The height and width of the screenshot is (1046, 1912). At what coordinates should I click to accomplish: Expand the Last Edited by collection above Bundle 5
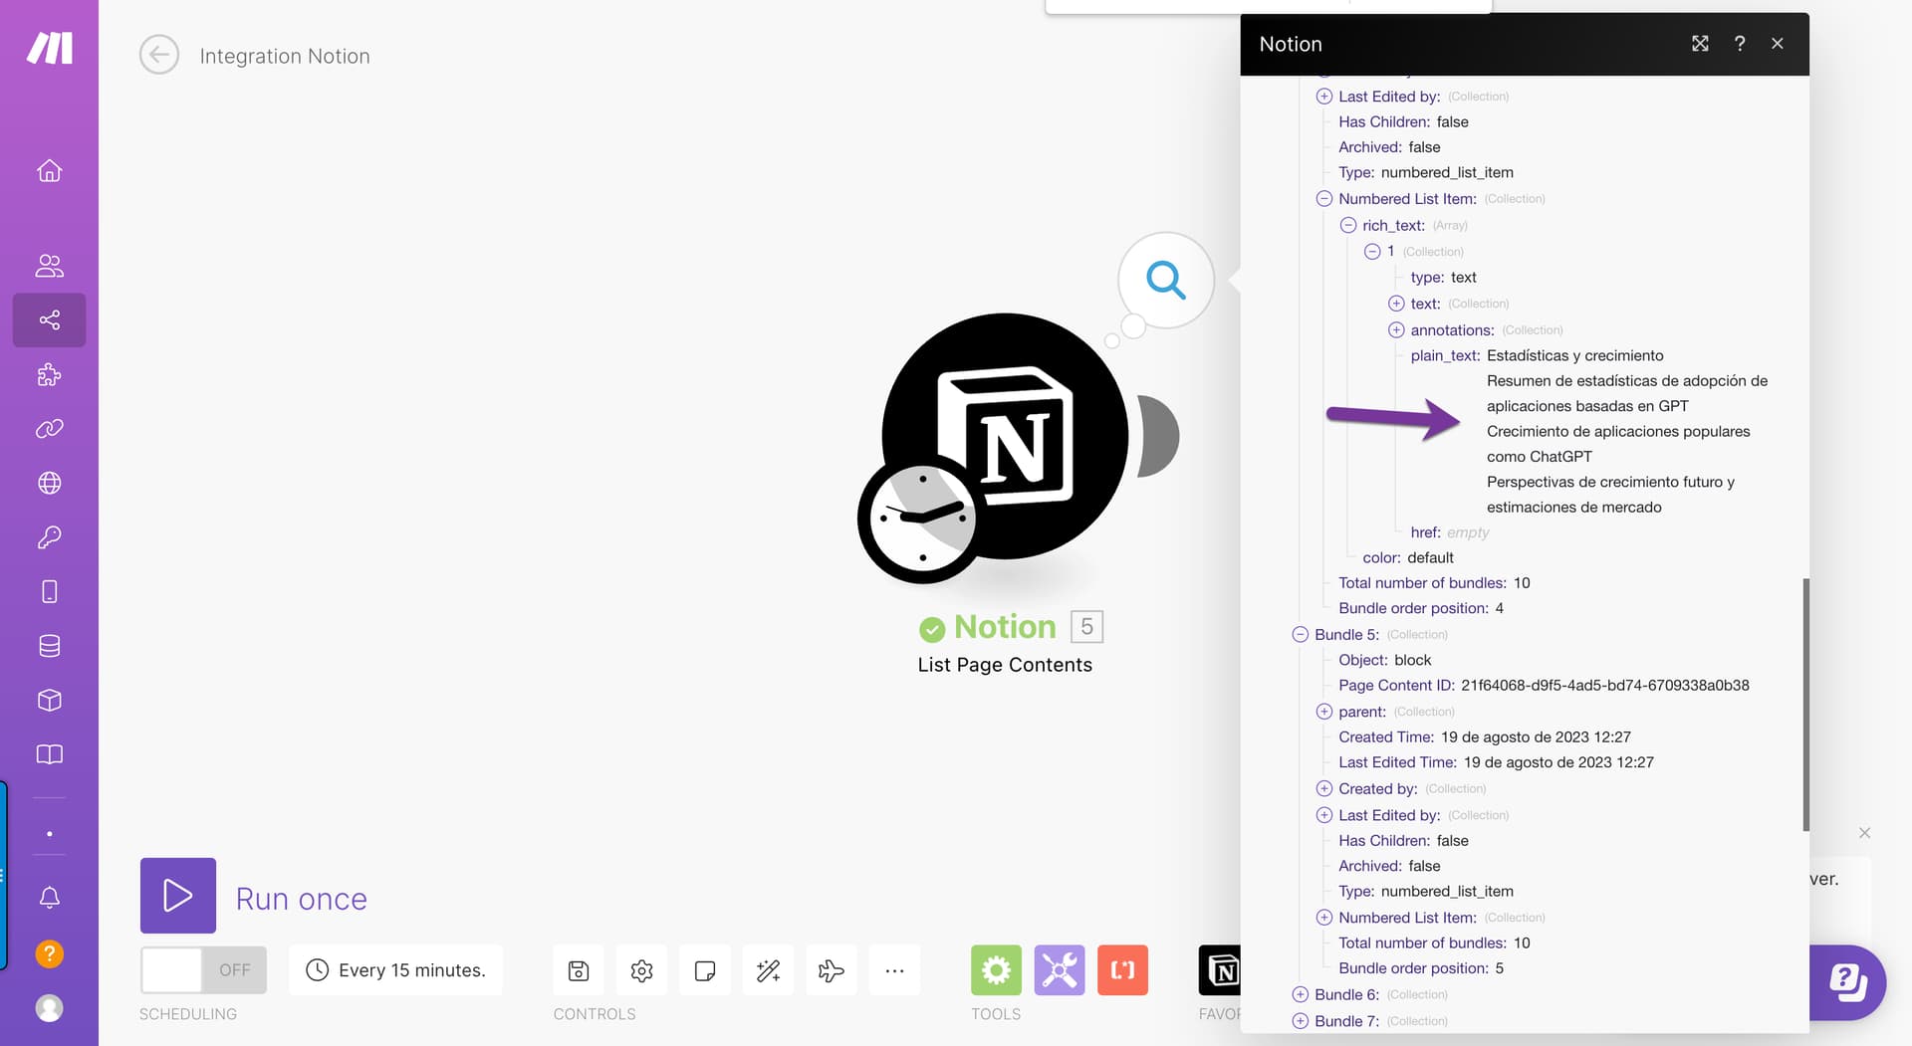tap(1324, 97)
